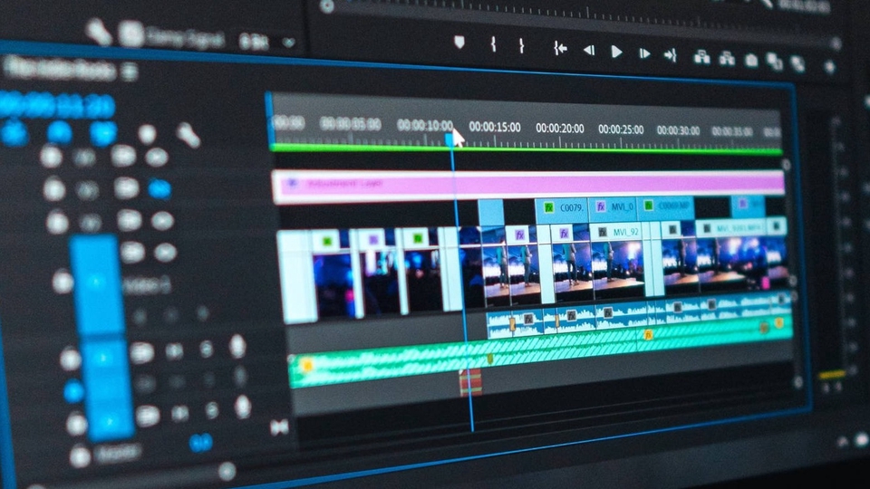
Task: Open the timeline panel menu beside sequence name
Action: [130, 70]
